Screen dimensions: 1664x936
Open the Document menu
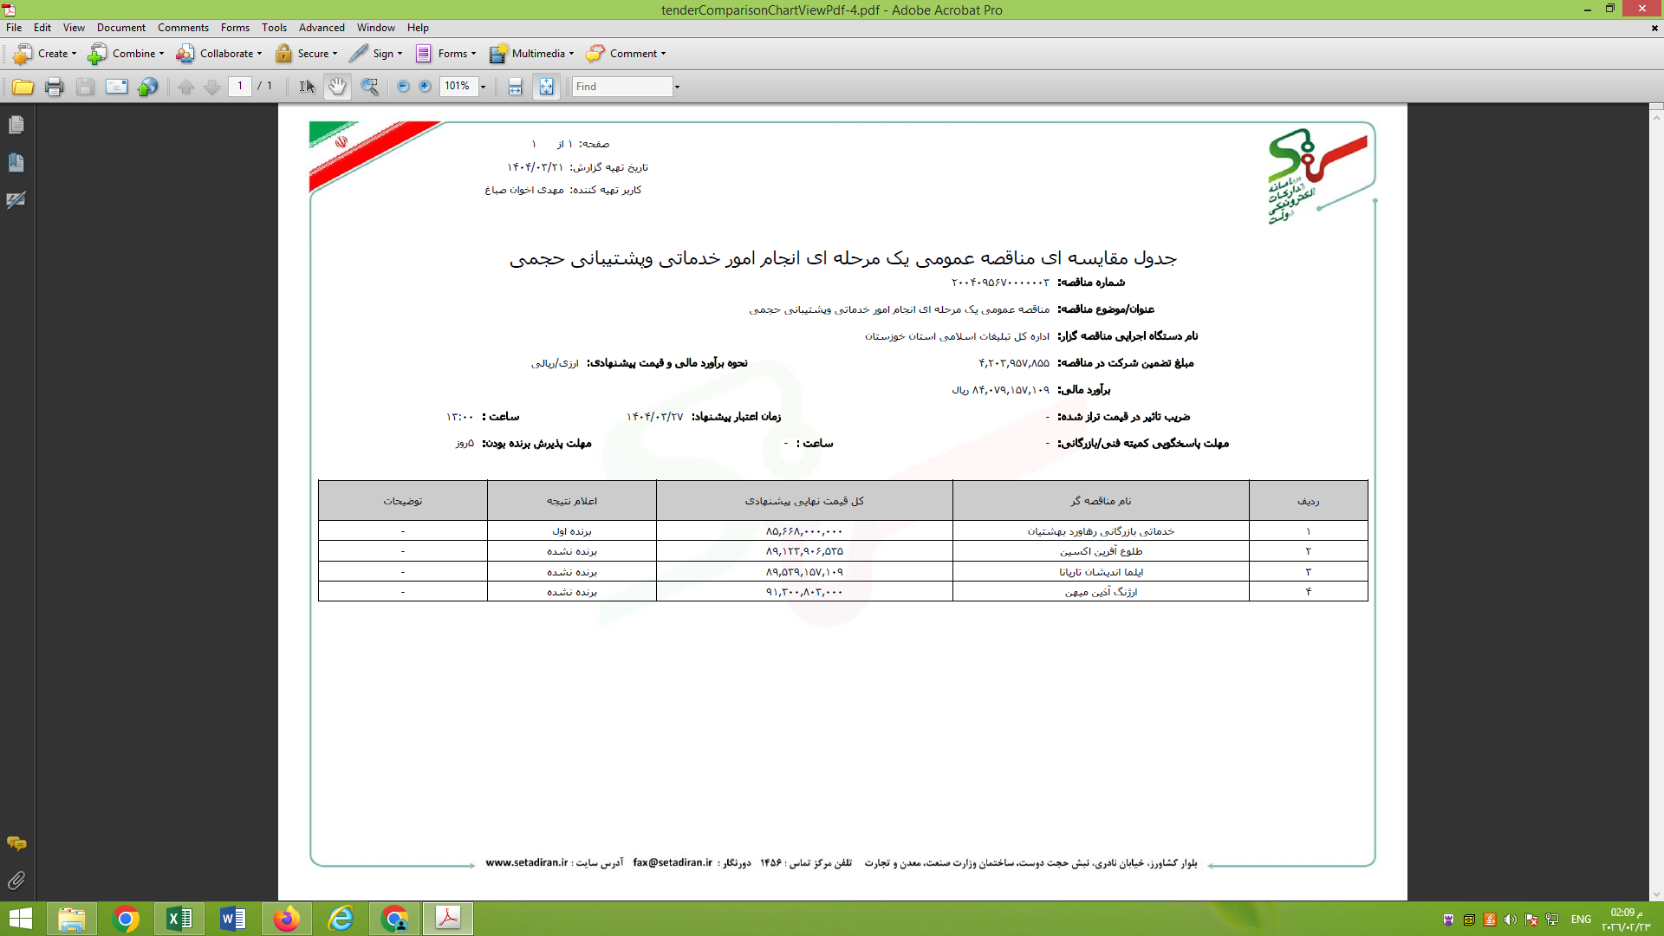(120, 28)
